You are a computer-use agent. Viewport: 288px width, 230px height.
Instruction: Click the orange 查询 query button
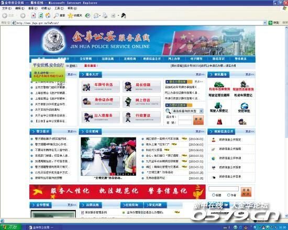[x=198, y=120]
